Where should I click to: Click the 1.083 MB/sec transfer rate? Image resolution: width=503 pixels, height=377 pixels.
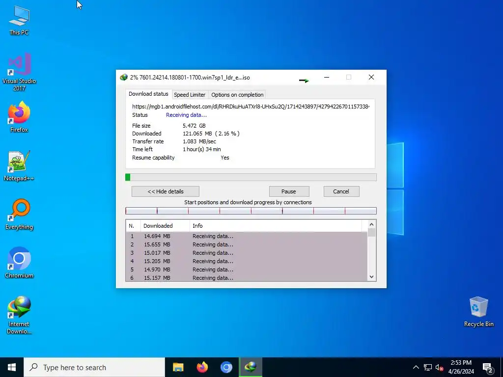pos(199,141)
